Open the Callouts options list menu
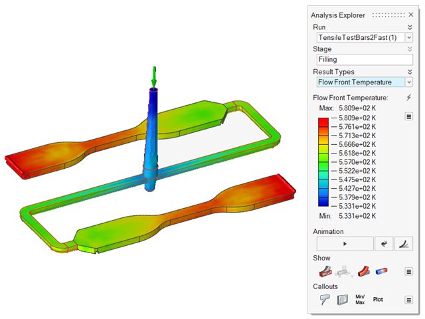Image resolution: width=425 pixels, height=319 pixels. click(x=409, y=300)
